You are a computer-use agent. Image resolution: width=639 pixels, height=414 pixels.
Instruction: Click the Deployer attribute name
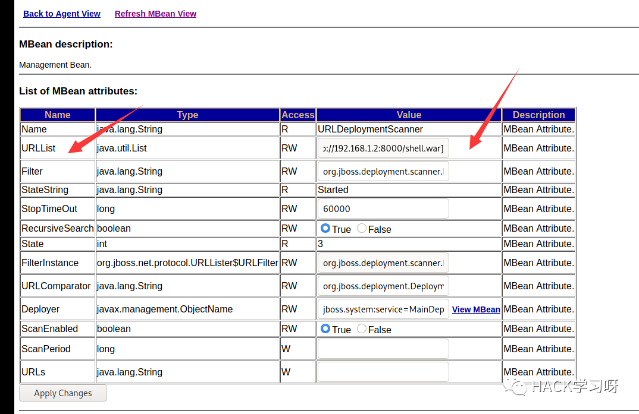click(x=40, y=309)
